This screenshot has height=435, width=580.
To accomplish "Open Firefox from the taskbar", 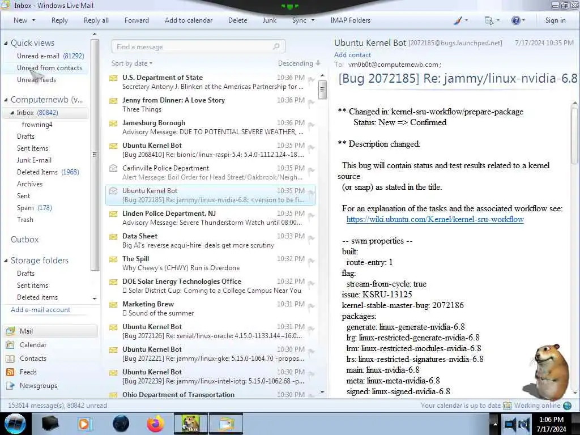I will pos(155,424).
